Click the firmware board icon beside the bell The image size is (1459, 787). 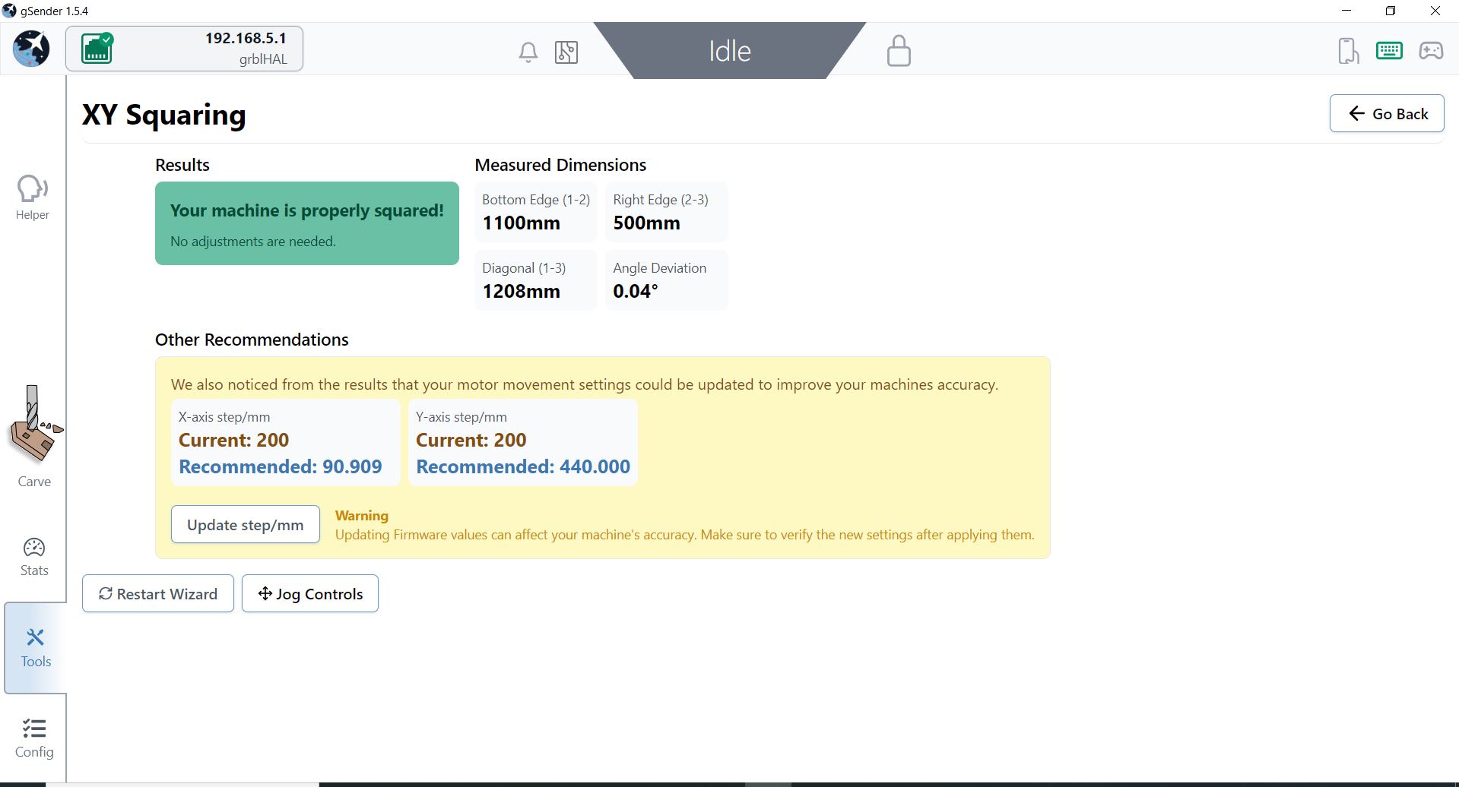pyautogui.click(x=566, y=52)
